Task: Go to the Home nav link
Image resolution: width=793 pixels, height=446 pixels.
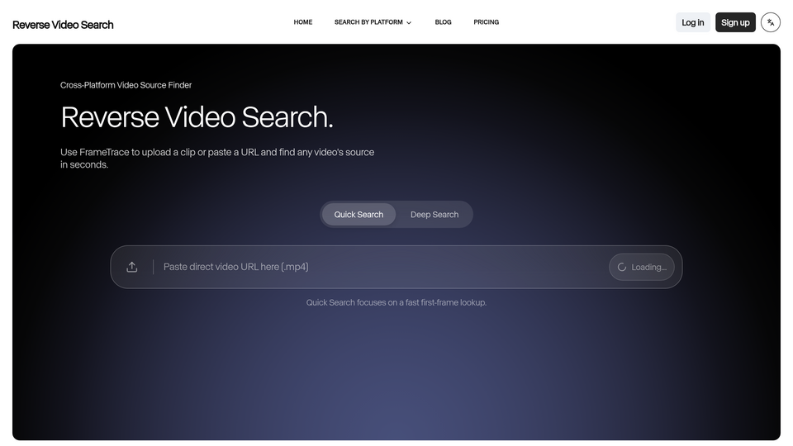Action: click(303, 22)
